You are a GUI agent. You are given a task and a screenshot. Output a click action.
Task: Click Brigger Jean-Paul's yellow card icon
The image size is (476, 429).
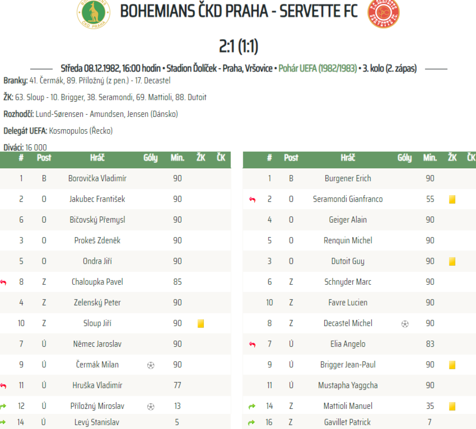click(452, 365)
